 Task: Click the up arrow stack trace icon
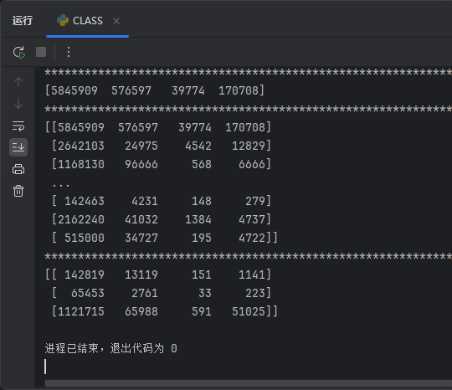[x=18, y=82]
